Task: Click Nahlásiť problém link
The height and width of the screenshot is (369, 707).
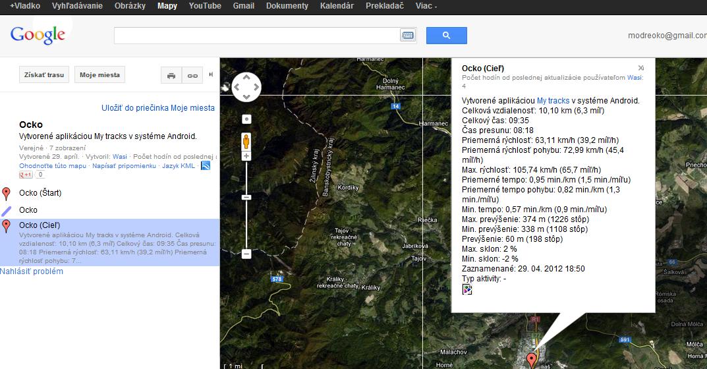Action: [32, 271]
